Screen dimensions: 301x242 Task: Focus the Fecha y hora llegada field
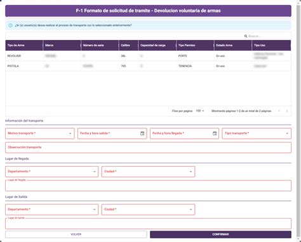click(x=184, y=134)
